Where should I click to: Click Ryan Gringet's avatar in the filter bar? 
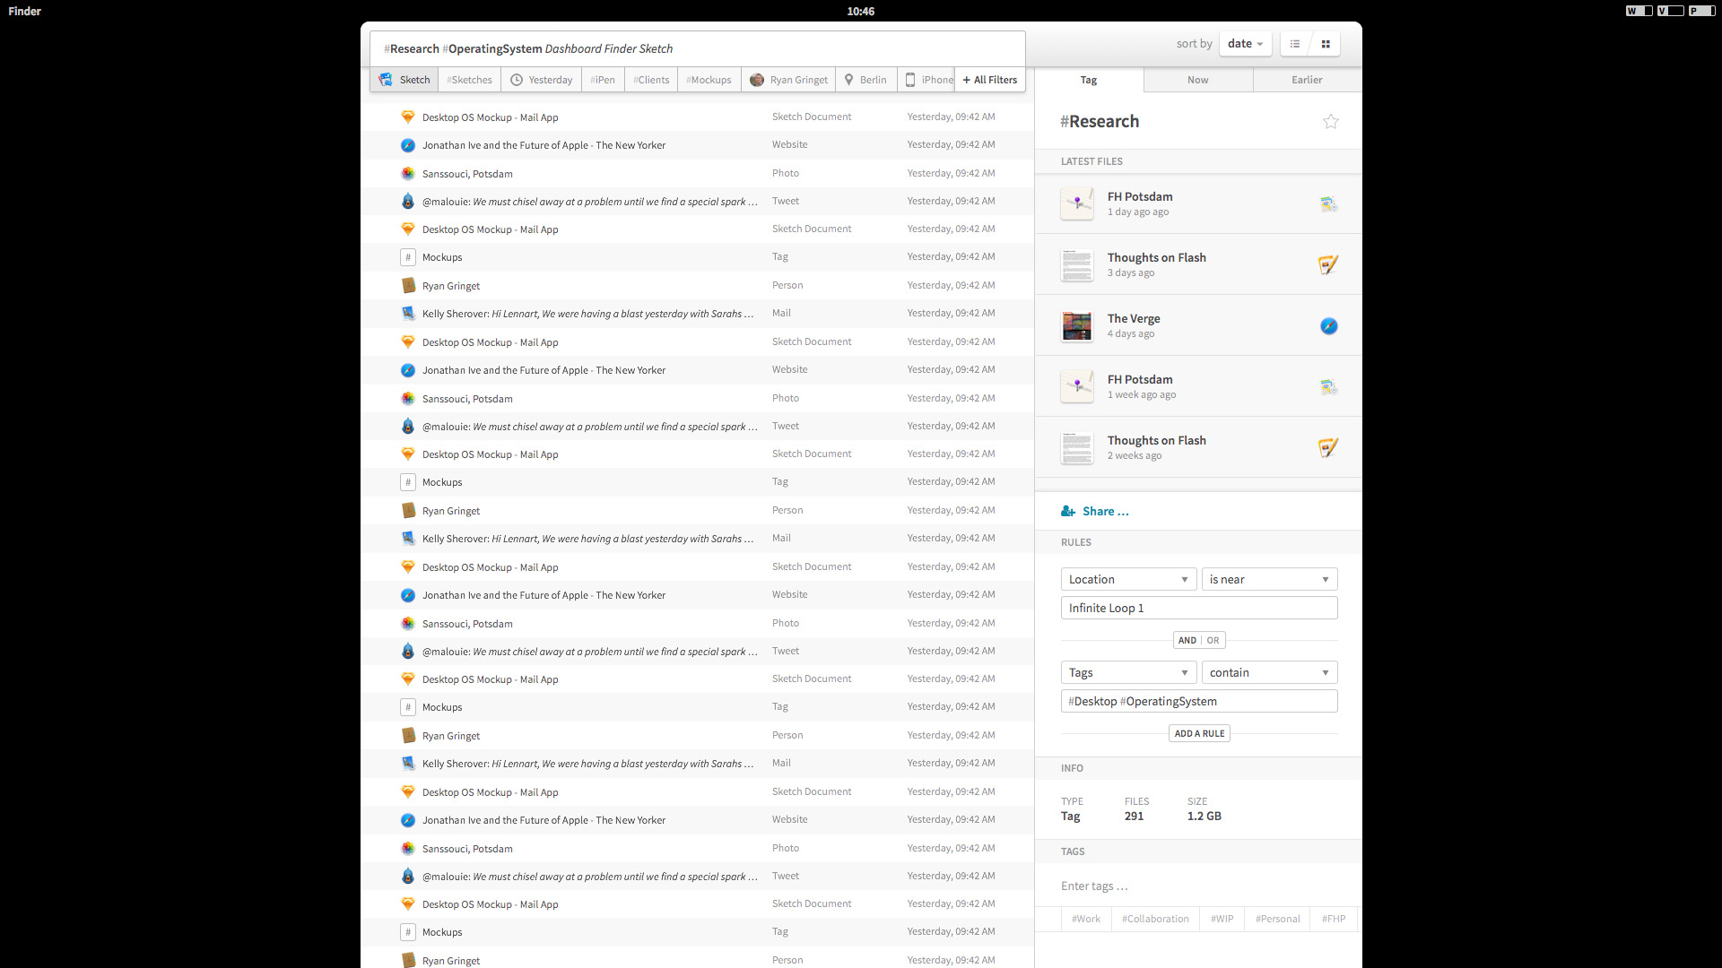point(756,80)
